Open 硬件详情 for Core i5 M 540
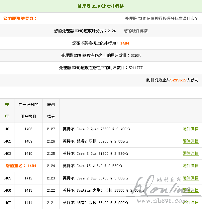The height and width of the screenshot is (209, 203). 190,166
